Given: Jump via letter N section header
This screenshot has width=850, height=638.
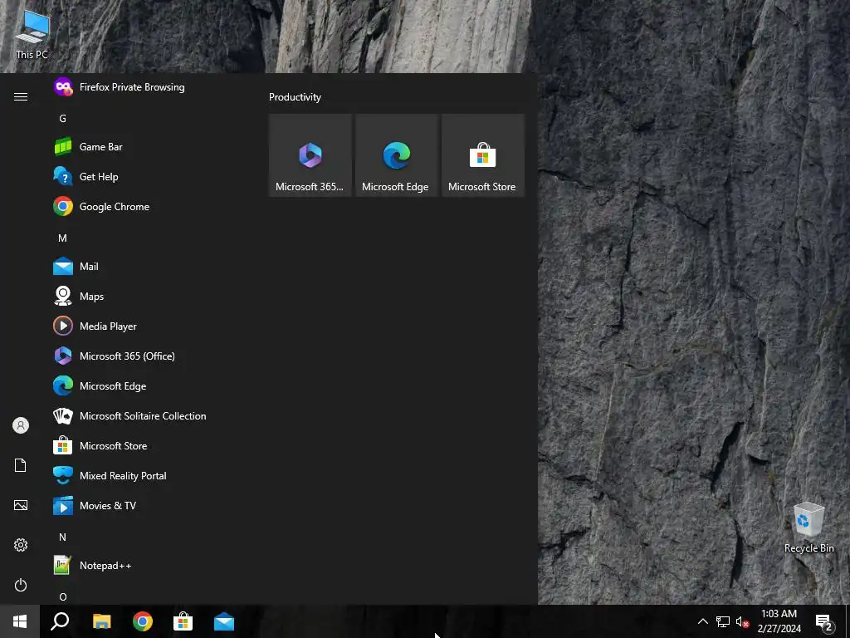Looking at the screenshot, I should [x=63, y=537].
